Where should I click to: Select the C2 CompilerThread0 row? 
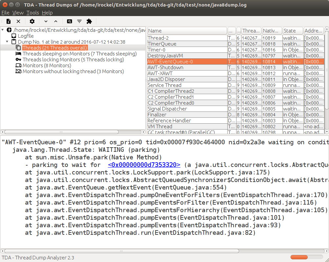coord(236,103)
